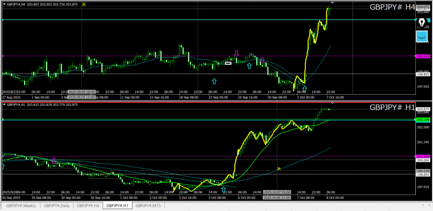Viewport: 433px width, 211px height.
Task: Expand the H1 chart title dropdown triangle
Action: [x=4, y=105]
